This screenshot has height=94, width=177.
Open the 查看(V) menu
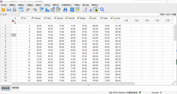pyautogui.click(x=21, y=5)
